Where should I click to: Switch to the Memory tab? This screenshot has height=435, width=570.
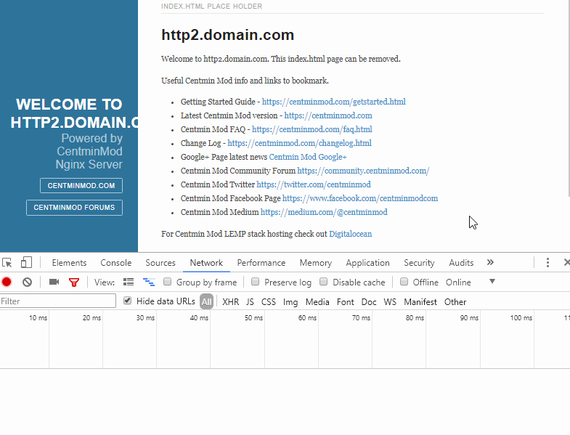[316, 263]
